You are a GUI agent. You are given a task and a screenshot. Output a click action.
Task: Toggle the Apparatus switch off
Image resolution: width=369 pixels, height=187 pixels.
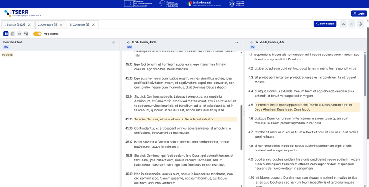point(37,34)
